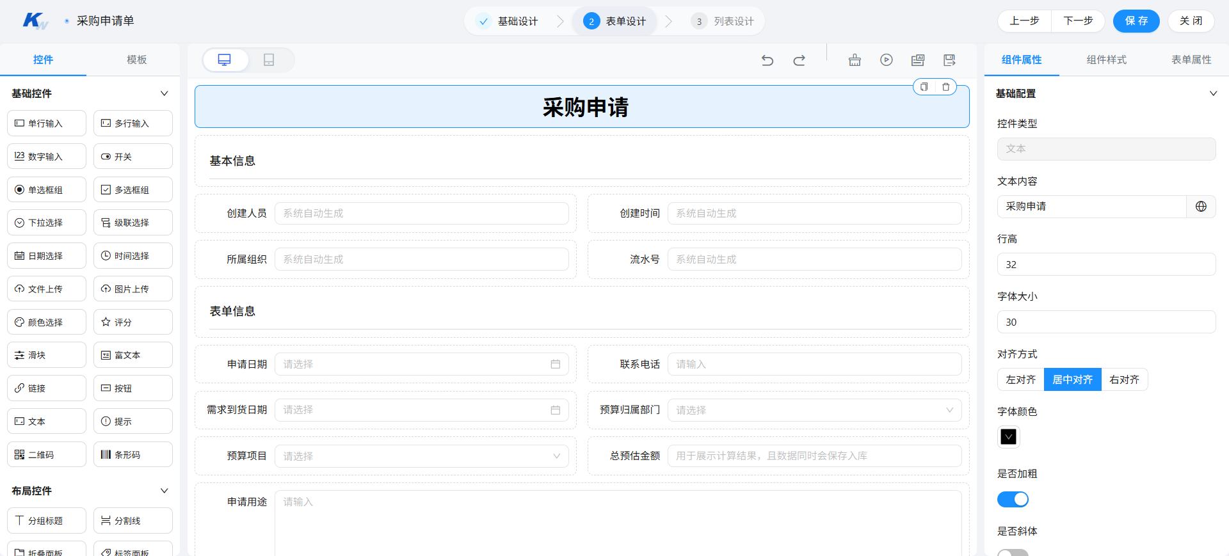Go to step 列表设计
The width and height of the screenshot is (1229, 556).
723,21
